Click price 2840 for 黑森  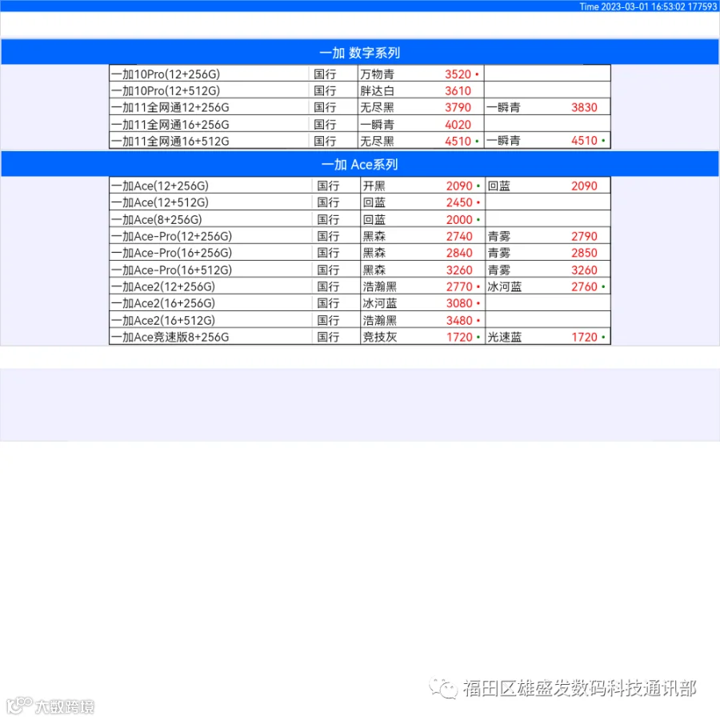[x=459, y=253]
